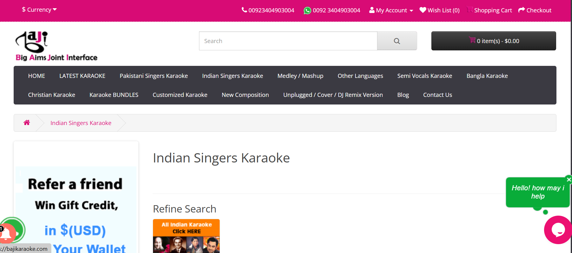Open Medley / Mashup menu item
572x253 pixels.
[x=300, y=76]
